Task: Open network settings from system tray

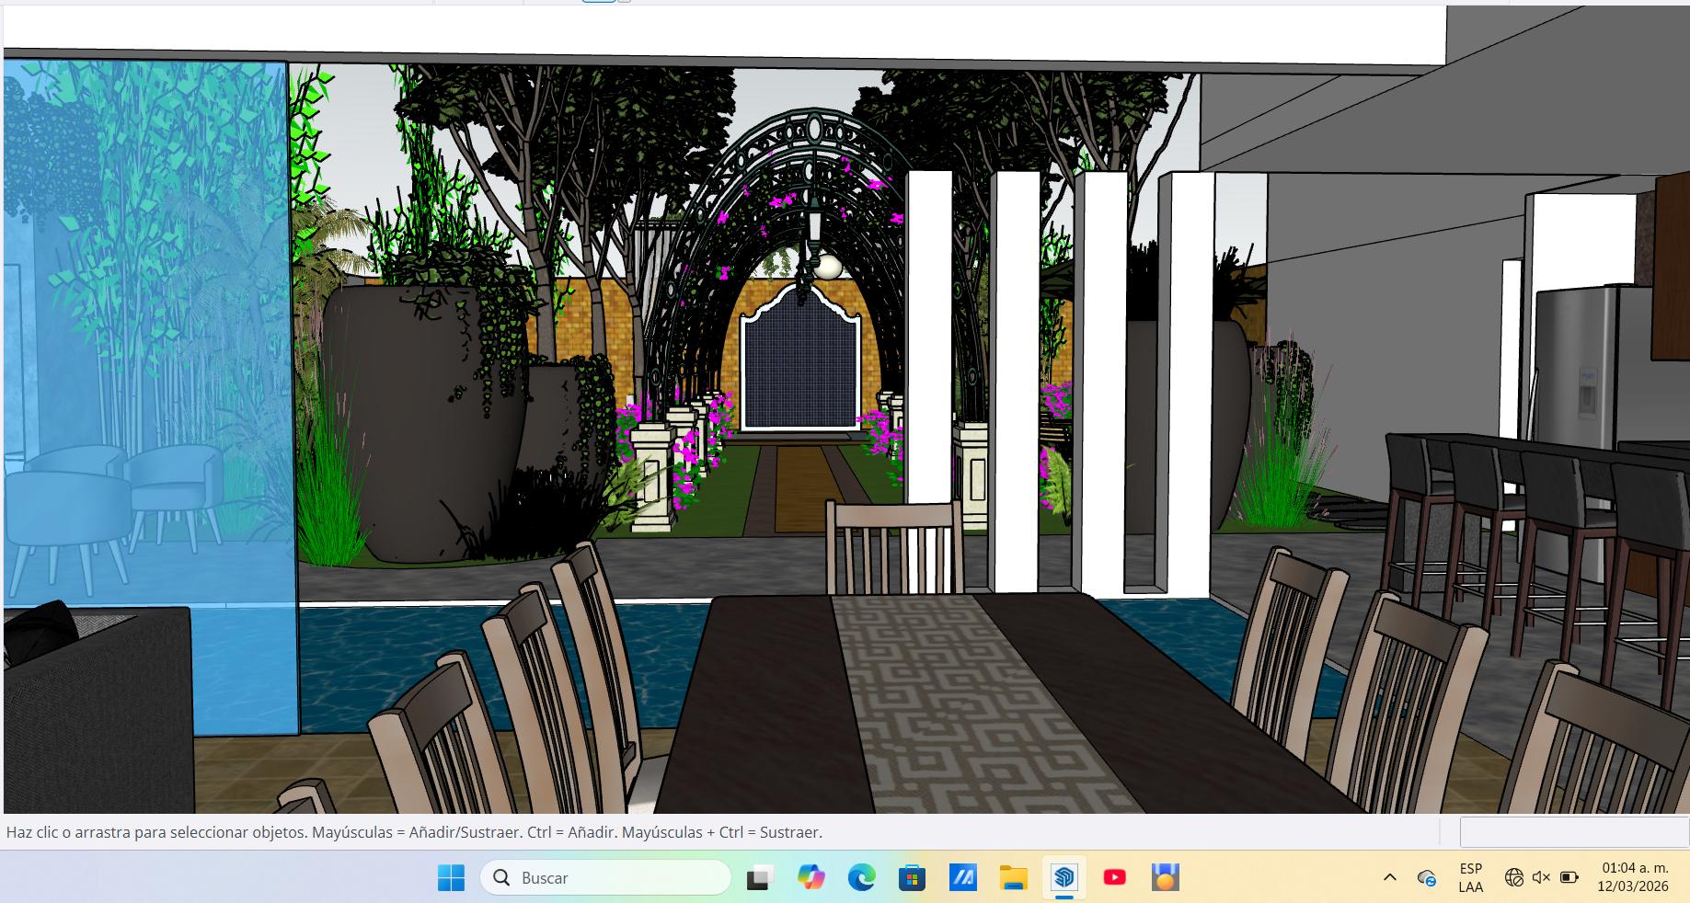Action: coord(1513,878)
